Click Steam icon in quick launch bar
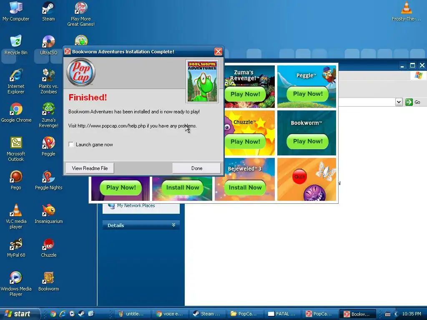Viewport: 427px width, 320px height. pyautogui.click(x=81, y=314)
